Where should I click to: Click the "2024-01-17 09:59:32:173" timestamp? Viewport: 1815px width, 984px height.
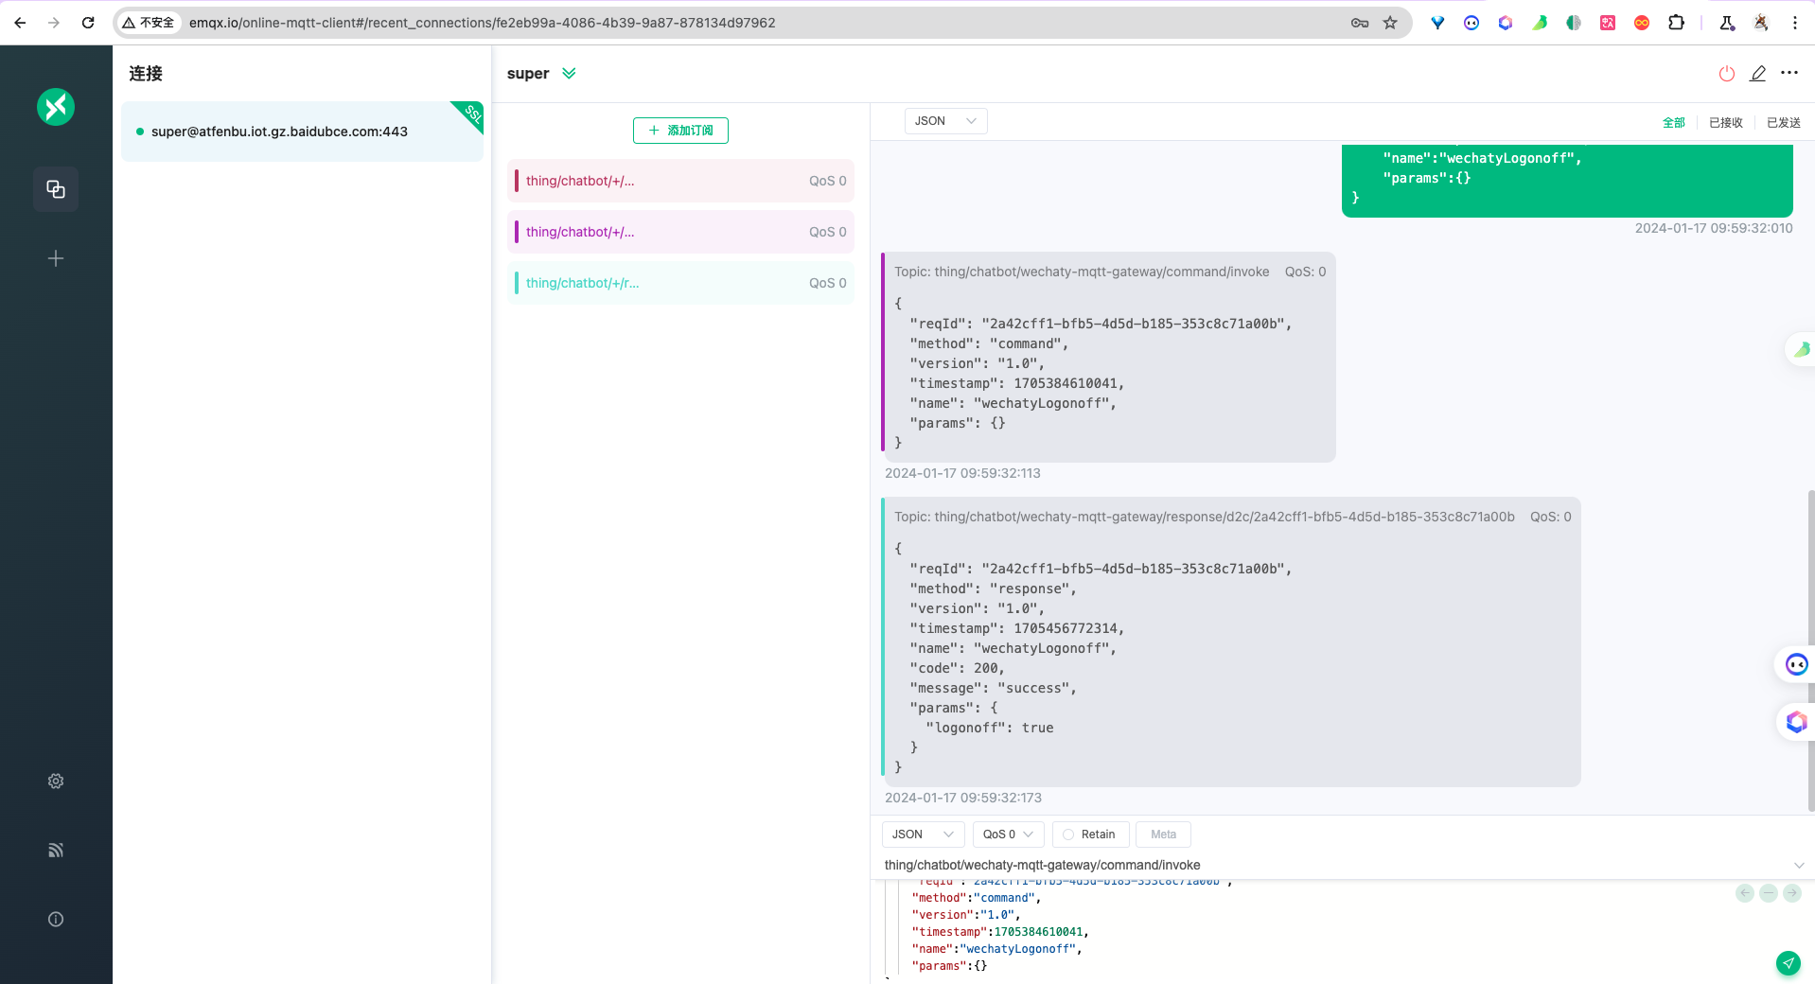click(x=962, y=798)
